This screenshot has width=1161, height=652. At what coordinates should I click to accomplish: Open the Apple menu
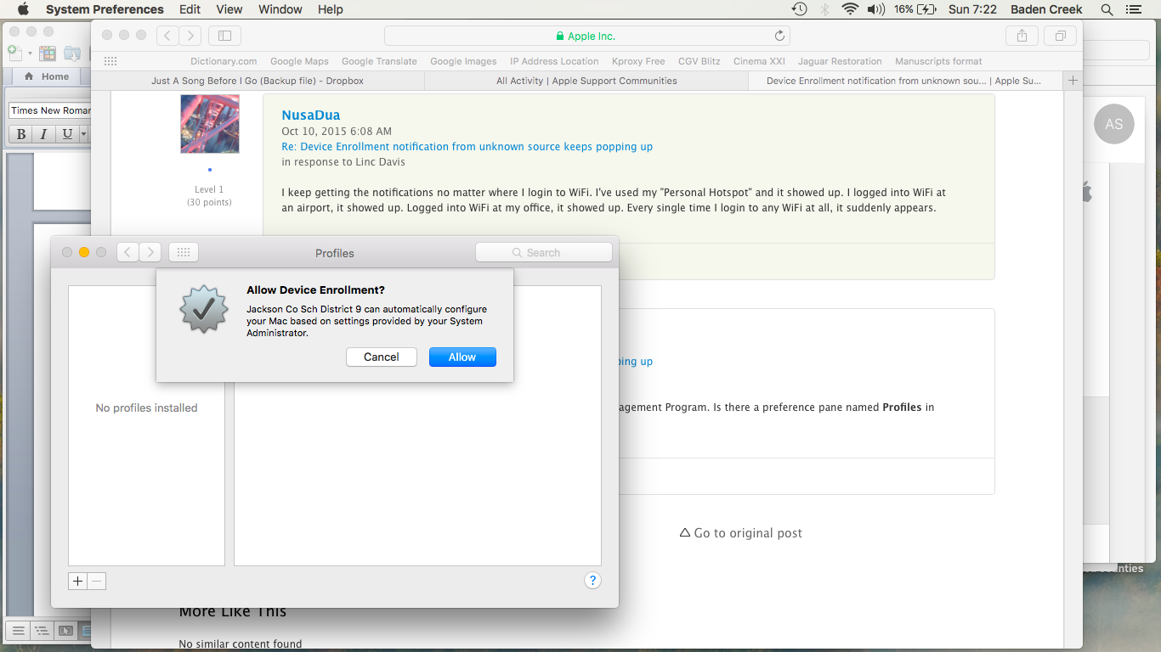pyautogui.click(x=23, y=9)
